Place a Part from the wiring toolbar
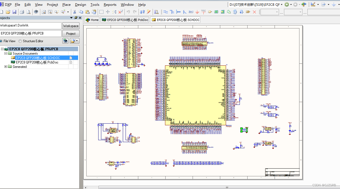 210,12
